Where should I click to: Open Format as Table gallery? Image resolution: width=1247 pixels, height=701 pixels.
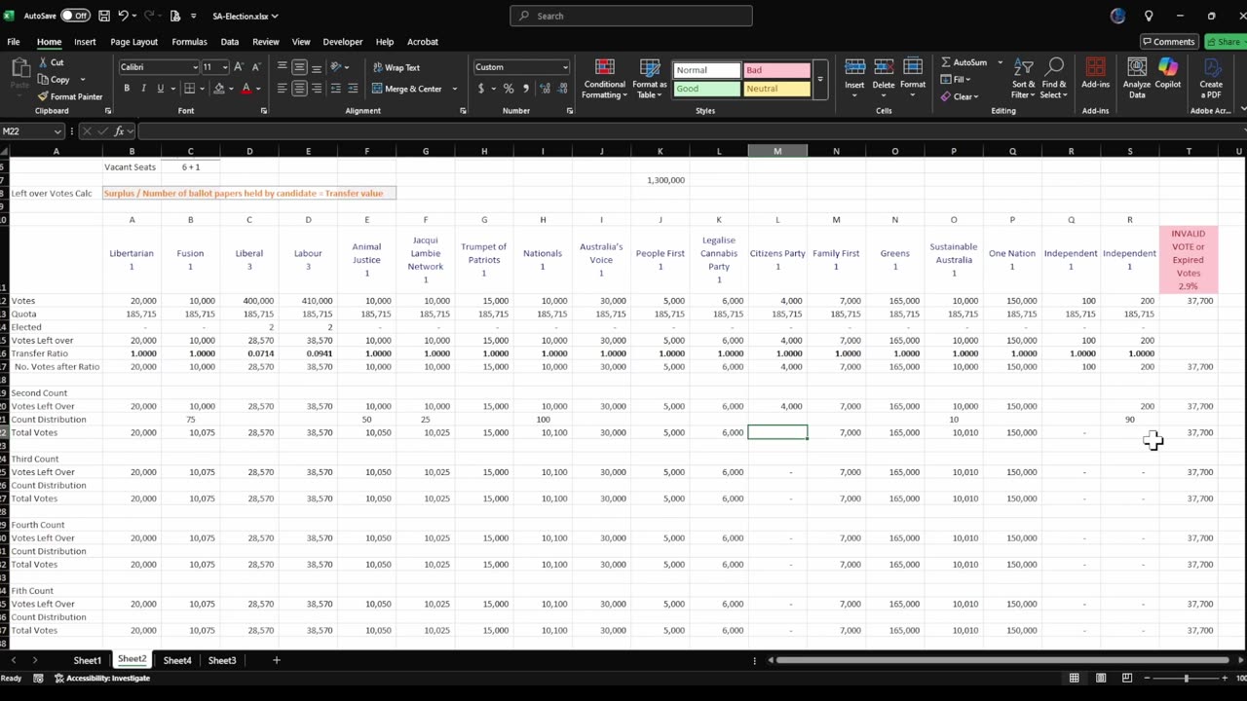pyautogui.click(x=650, y=79)
